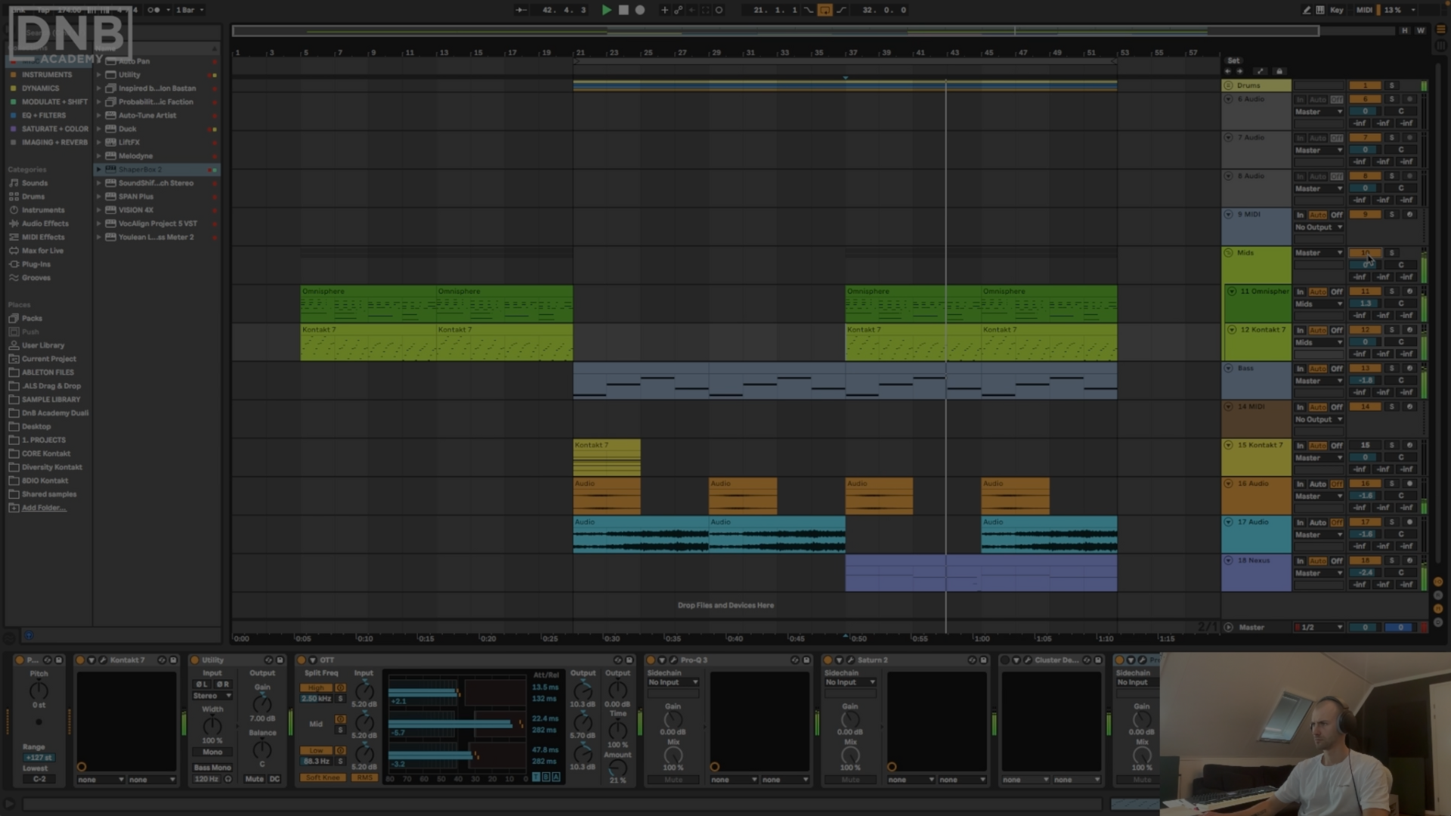Select ShaperBox 2 in the browser list
The width and height of the screenshot is (1451, 816).
(156, 169)
